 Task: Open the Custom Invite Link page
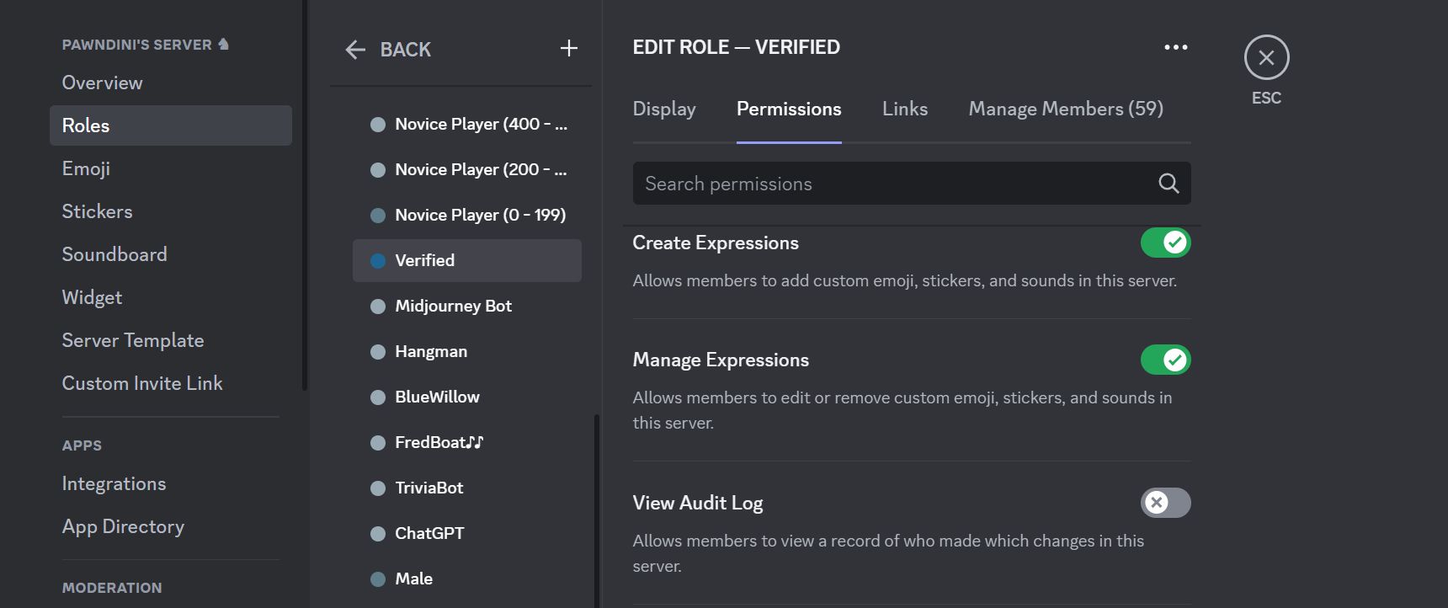point(142,383)
